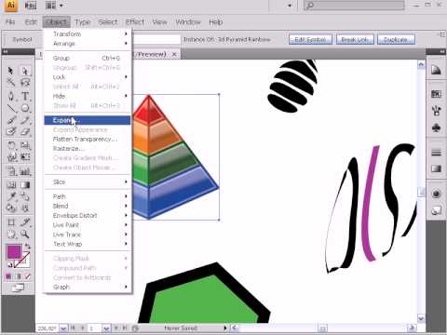This screenshot has height=335, width=447.
Task: Select the Blob Brush tool
Action: (x=11, y=131)
